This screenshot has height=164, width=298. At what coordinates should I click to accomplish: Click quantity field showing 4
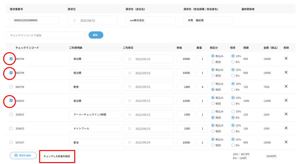coord(202,87)
